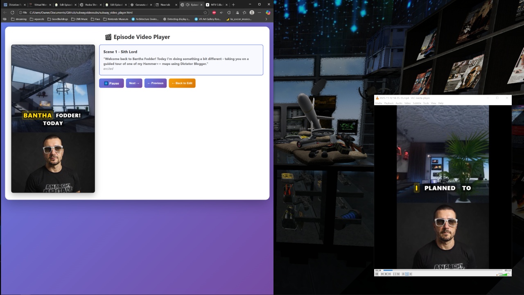524x295 pixels.
Task: Switch to the Hedra tab
Action: (91, 5)
